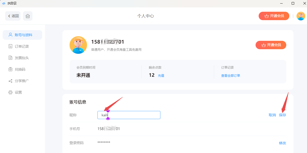Viewport: 307px width, 153px height.
Task: Click the invoice document icon in sidebar
Action: click(10, 58)
